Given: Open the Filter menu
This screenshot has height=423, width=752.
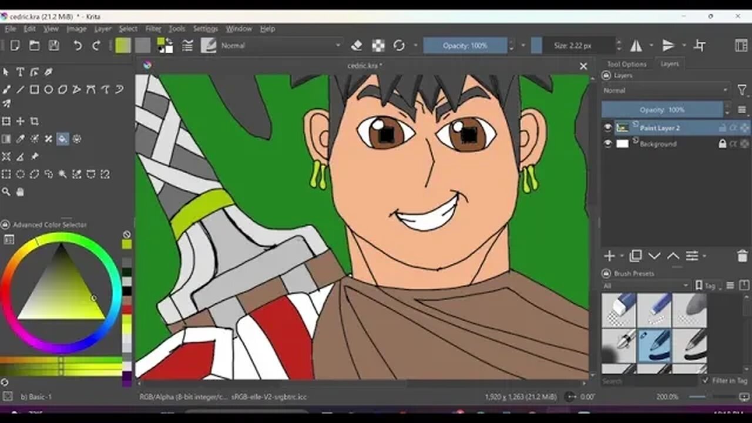Looking at the screenshot, I should coord(153,29).
